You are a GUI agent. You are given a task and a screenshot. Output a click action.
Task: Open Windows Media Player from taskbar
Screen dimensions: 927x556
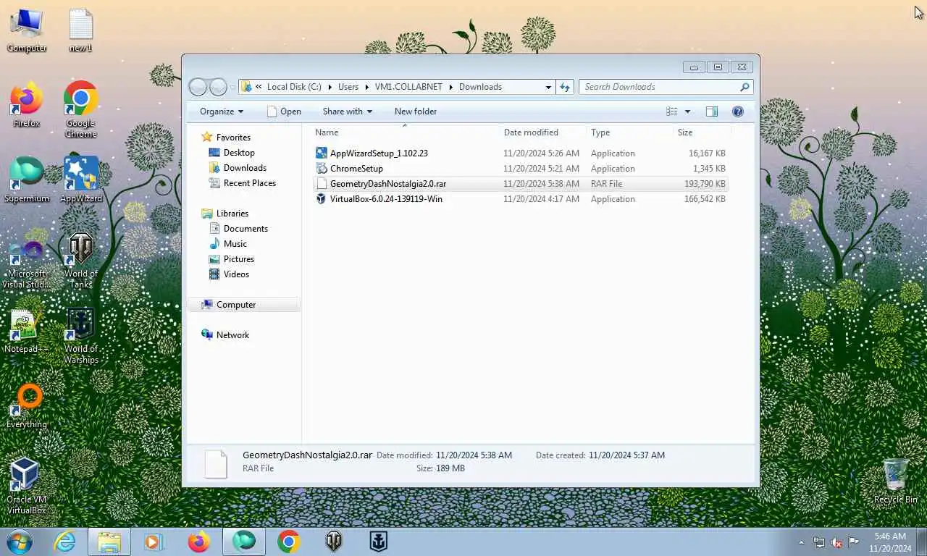(x=153, y=542)
